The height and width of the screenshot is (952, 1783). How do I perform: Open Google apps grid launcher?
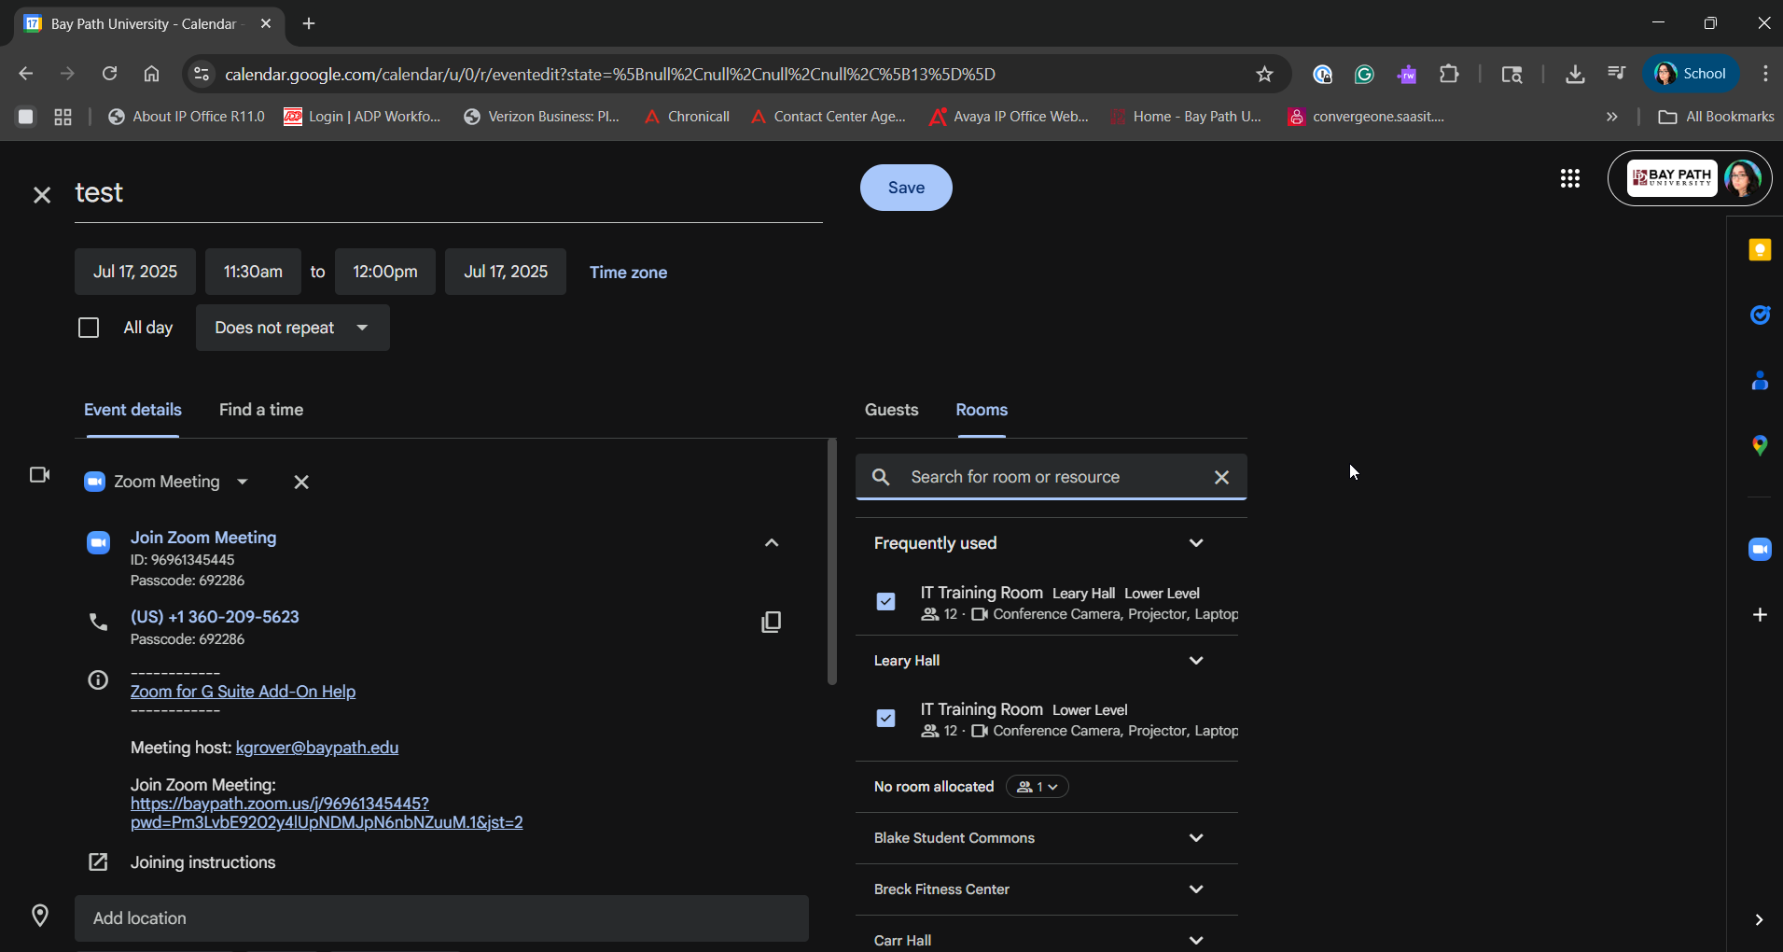tap(1569, 178)
